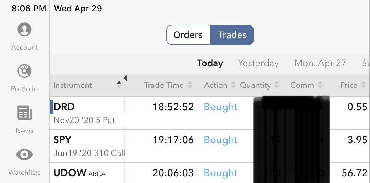Select the Today date tab
Screen dimensions: 370x183
pyautogui.click(x=210, y=63)
